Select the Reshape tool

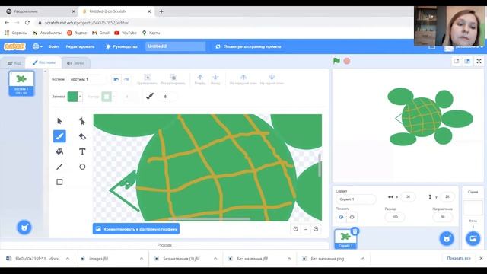point(82,121)
